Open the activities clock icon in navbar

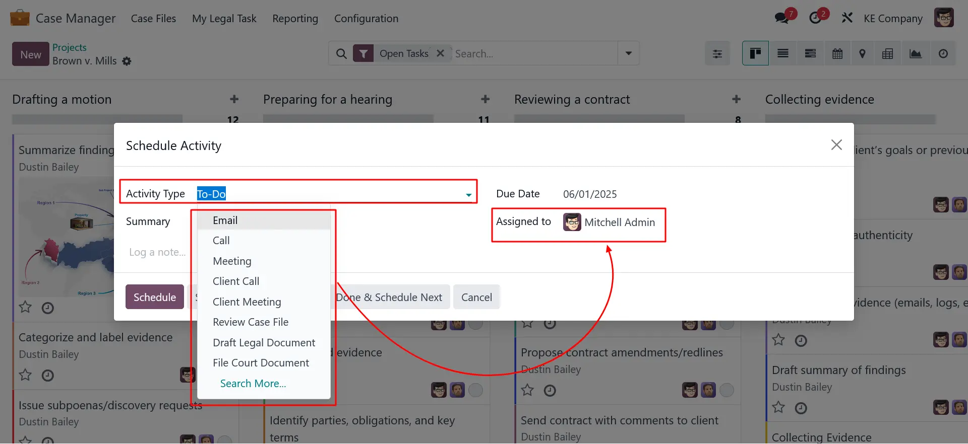[x=815, y=18]
